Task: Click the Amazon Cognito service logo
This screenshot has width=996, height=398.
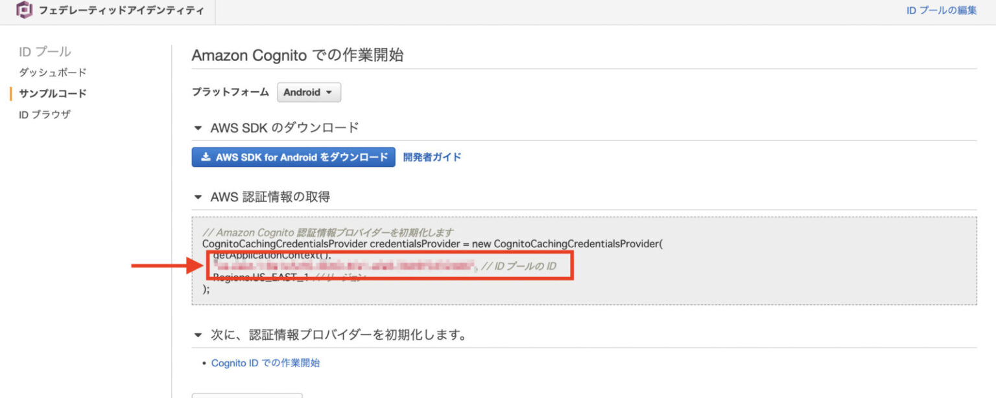Action: point(25,10)
